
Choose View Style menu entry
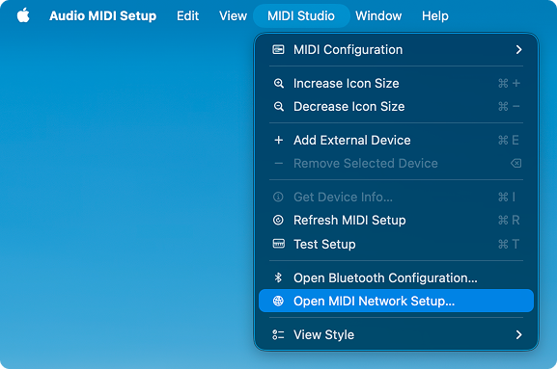pyautogui.click(x=396, y=334)
